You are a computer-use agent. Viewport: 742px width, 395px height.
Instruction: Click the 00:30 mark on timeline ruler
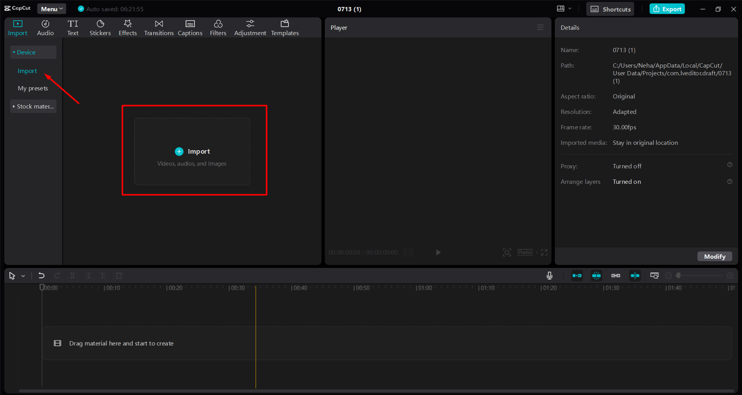click(238, 288)
